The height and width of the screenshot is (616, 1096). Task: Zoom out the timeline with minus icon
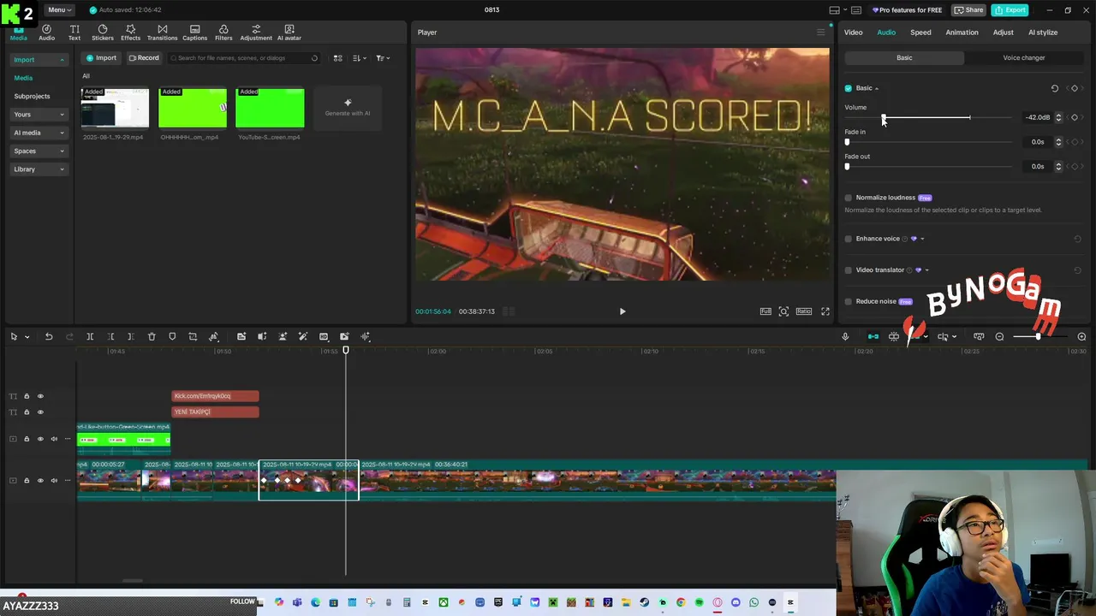(x=999, y=336)
